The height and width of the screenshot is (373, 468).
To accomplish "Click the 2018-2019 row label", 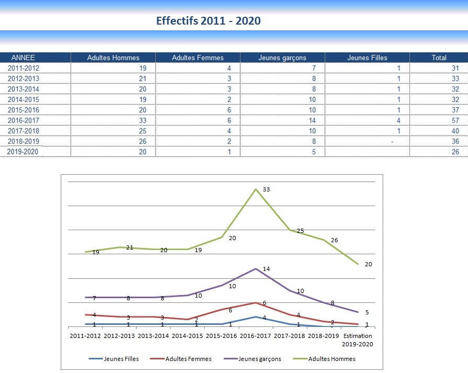I will 23,141.
